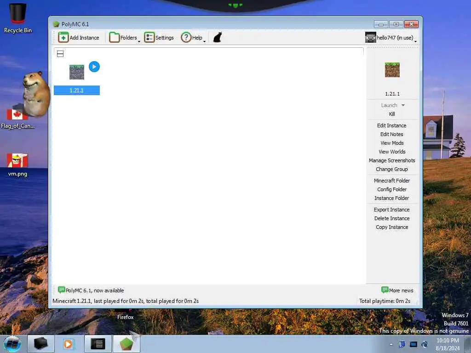Close the PolyMC window
The height and width of the screenshot is (353, 471).
tap(411, 24)
